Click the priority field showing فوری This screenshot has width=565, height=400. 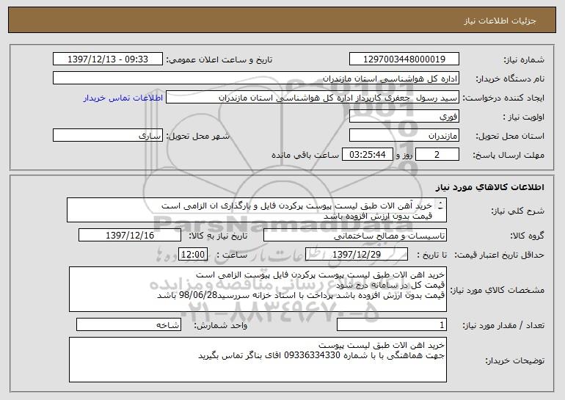point(404,117)
